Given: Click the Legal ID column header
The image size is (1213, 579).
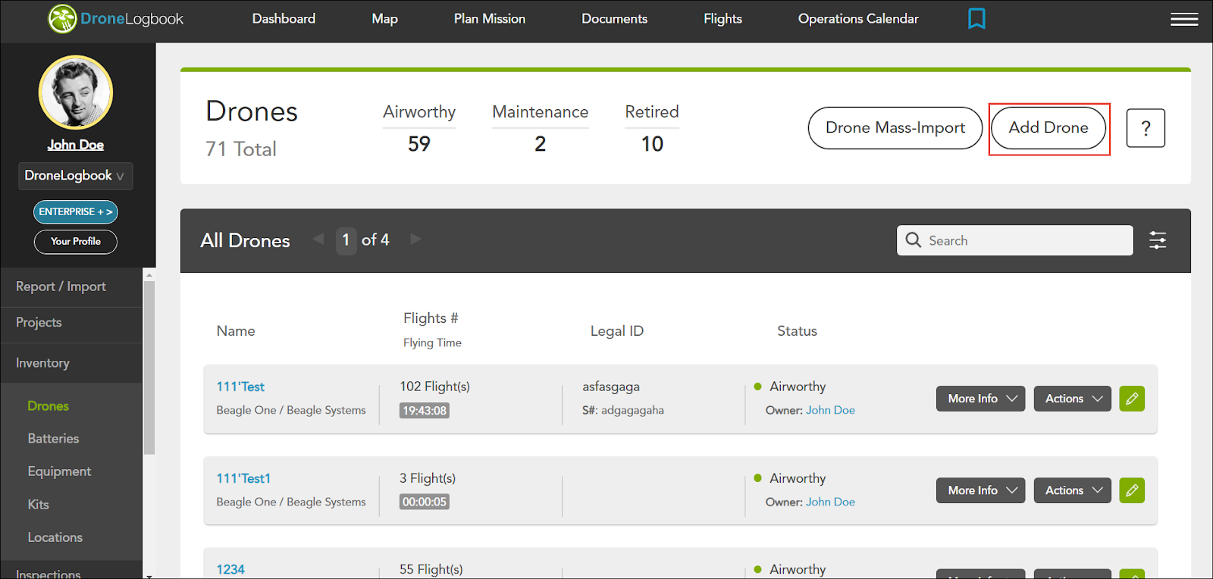Looking at the screenshot, I should pos(617,331).
